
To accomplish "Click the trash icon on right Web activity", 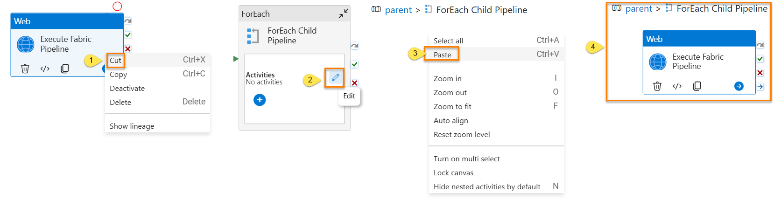I will click(657, 86).
